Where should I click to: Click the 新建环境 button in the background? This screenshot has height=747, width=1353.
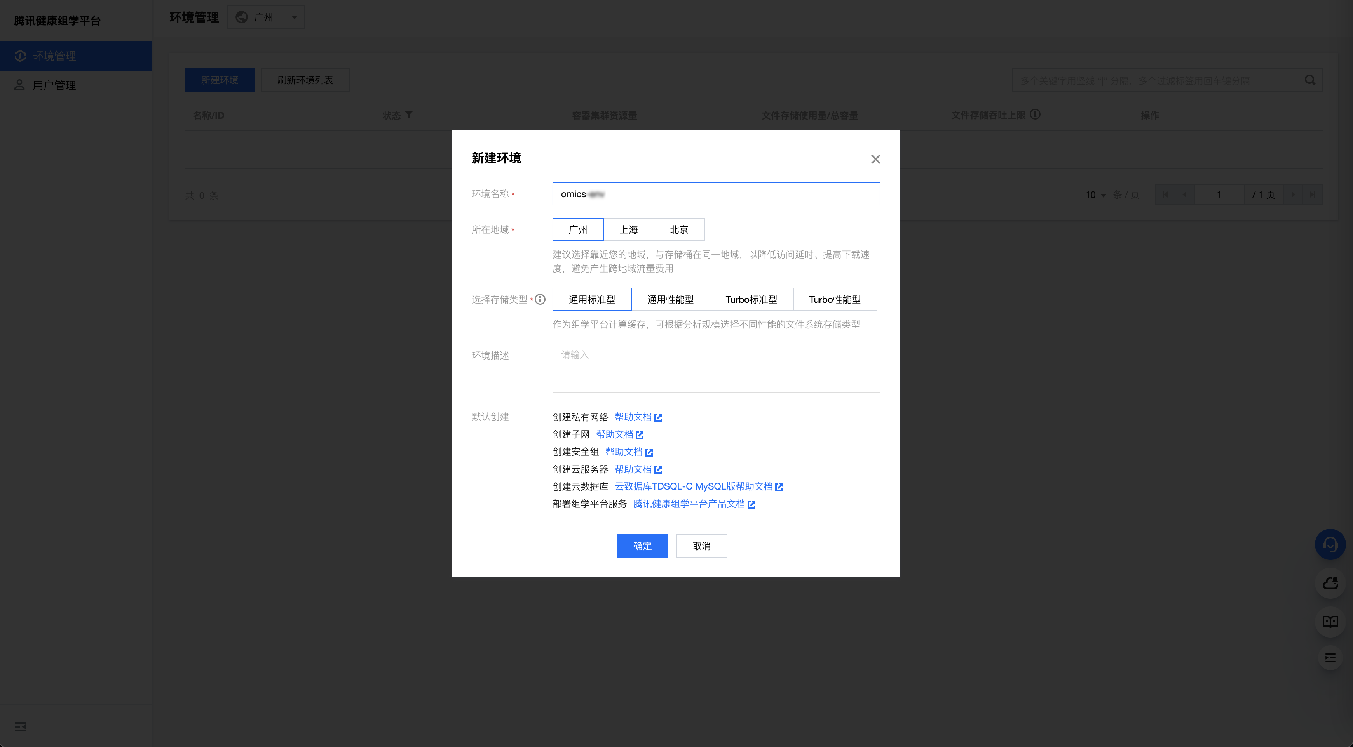[x=220, y=80]
